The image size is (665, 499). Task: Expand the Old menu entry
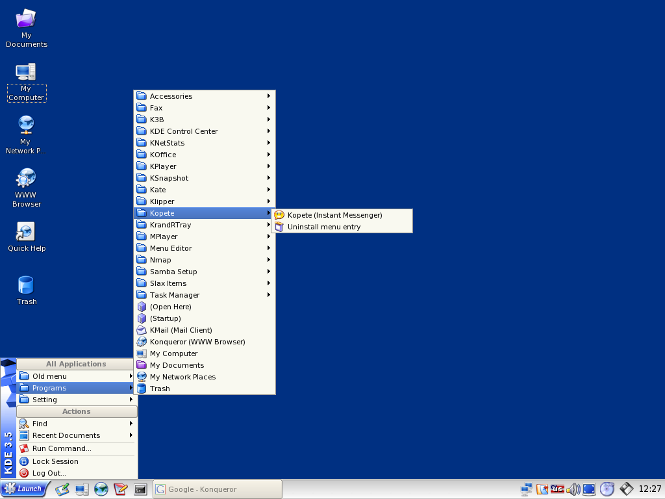77,376
